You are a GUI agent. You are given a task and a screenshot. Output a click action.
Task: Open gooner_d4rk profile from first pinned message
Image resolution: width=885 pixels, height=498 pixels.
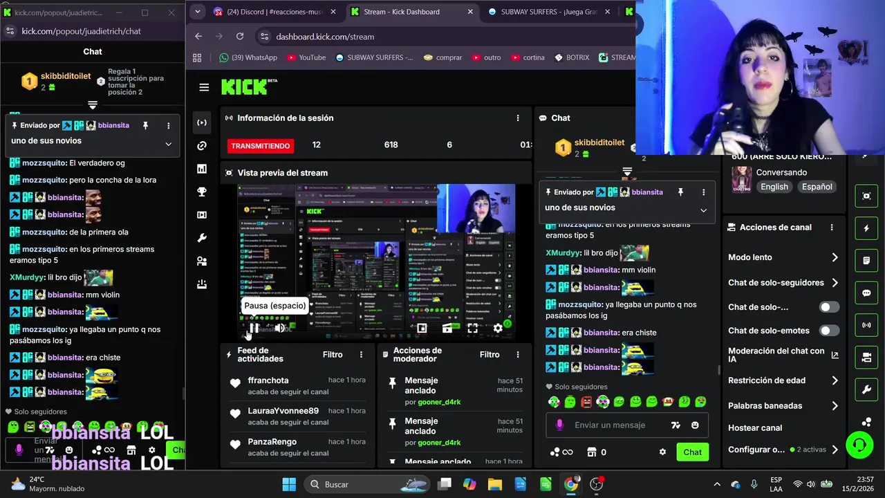tap(439, 402)
